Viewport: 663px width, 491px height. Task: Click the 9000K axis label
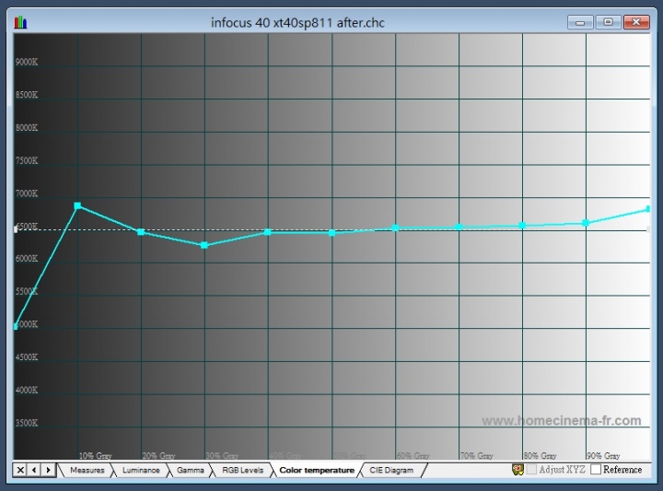(27, 62)
